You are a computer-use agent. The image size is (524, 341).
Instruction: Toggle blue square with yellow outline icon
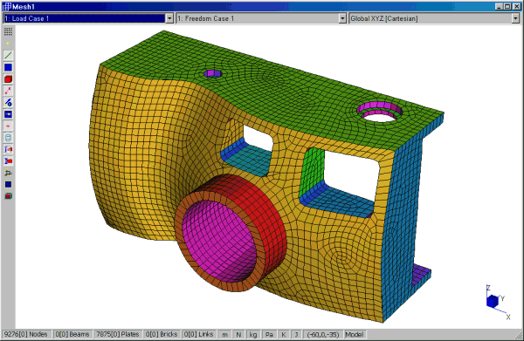tap(8, 185)
